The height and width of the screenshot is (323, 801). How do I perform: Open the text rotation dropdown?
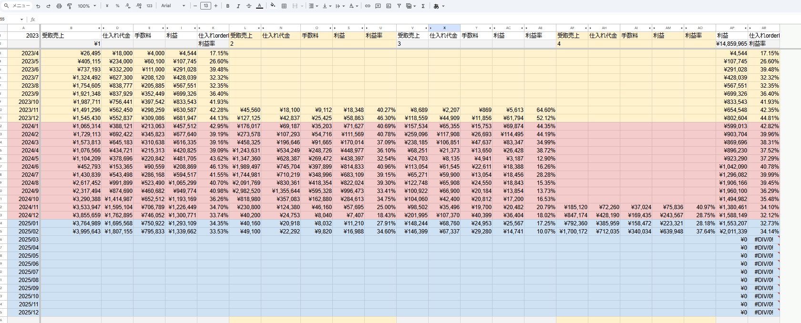[x=353, y=6]
